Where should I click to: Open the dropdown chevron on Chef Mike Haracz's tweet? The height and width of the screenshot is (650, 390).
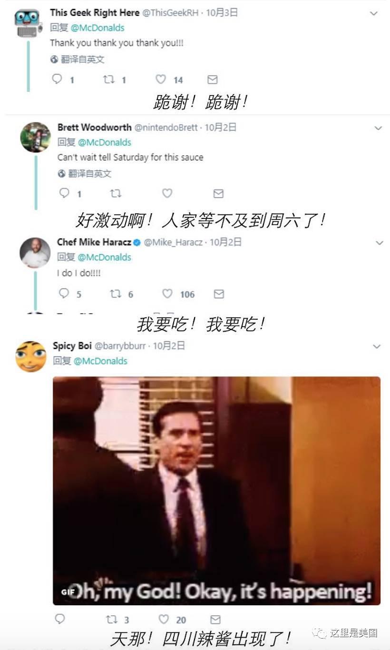[x=380, y=243]
